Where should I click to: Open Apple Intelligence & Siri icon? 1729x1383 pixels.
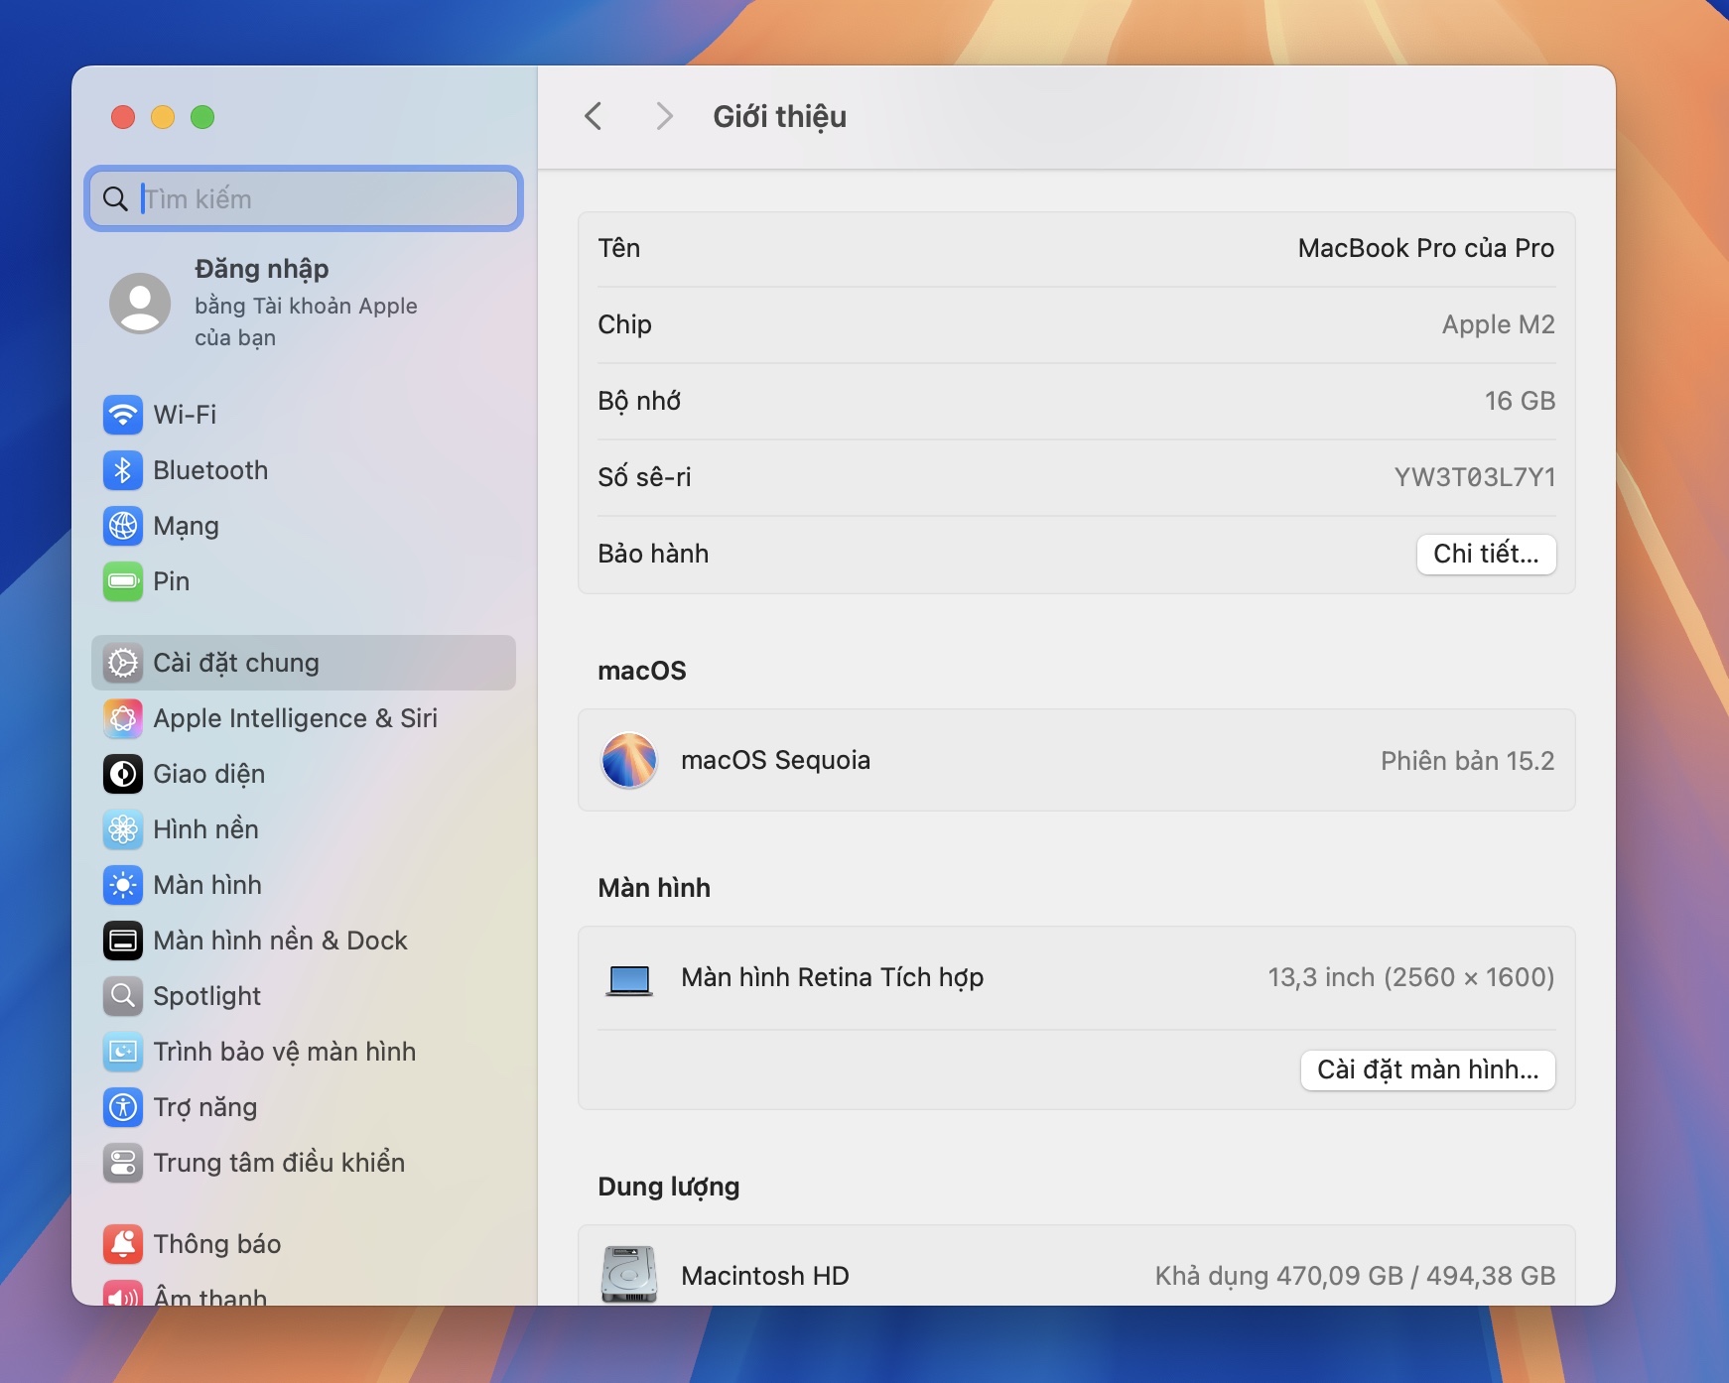coord(123,718)
